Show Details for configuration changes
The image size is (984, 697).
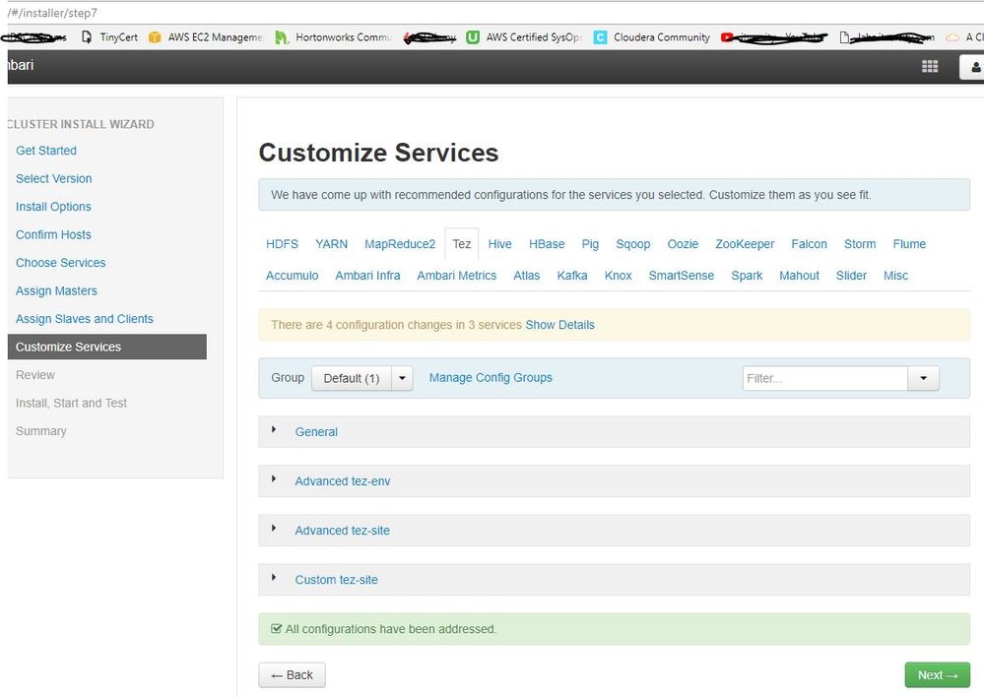pyautogui.click(x=560, y=324)
